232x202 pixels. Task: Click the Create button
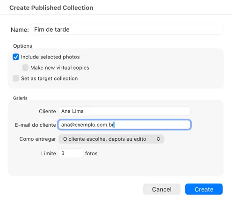click(x=204, y=189)
